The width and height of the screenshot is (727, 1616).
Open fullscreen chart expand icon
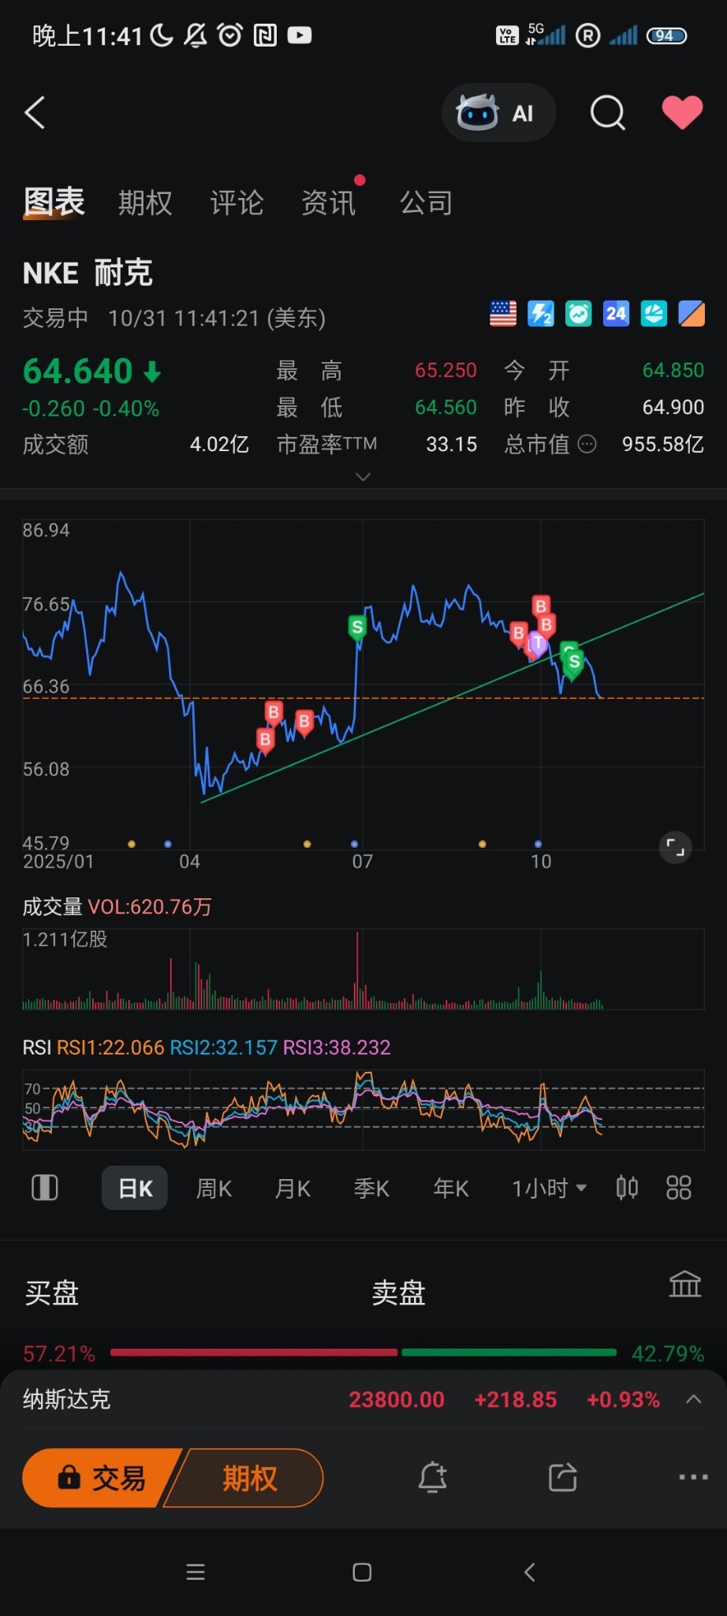click(675, 848)
